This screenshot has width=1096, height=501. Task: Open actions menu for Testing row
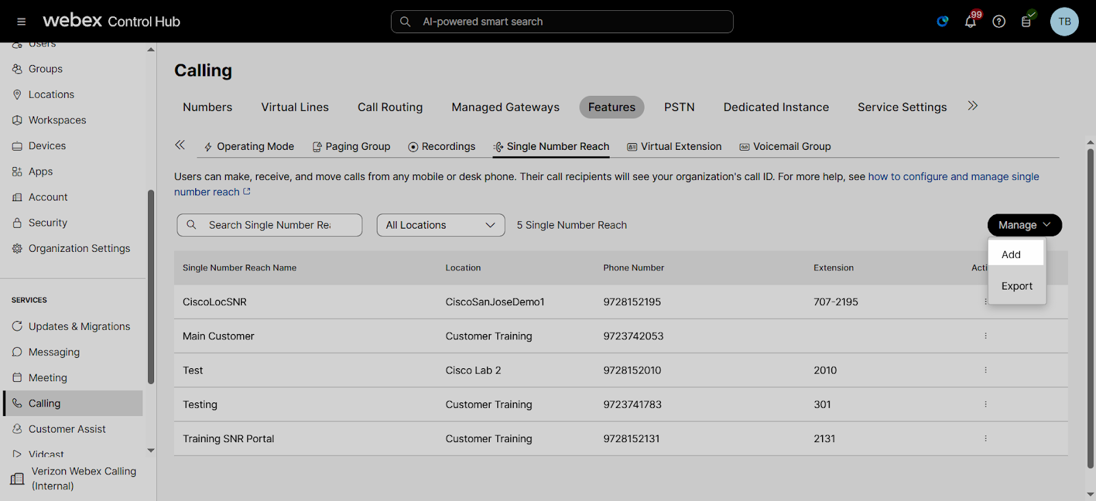(986, 404)
